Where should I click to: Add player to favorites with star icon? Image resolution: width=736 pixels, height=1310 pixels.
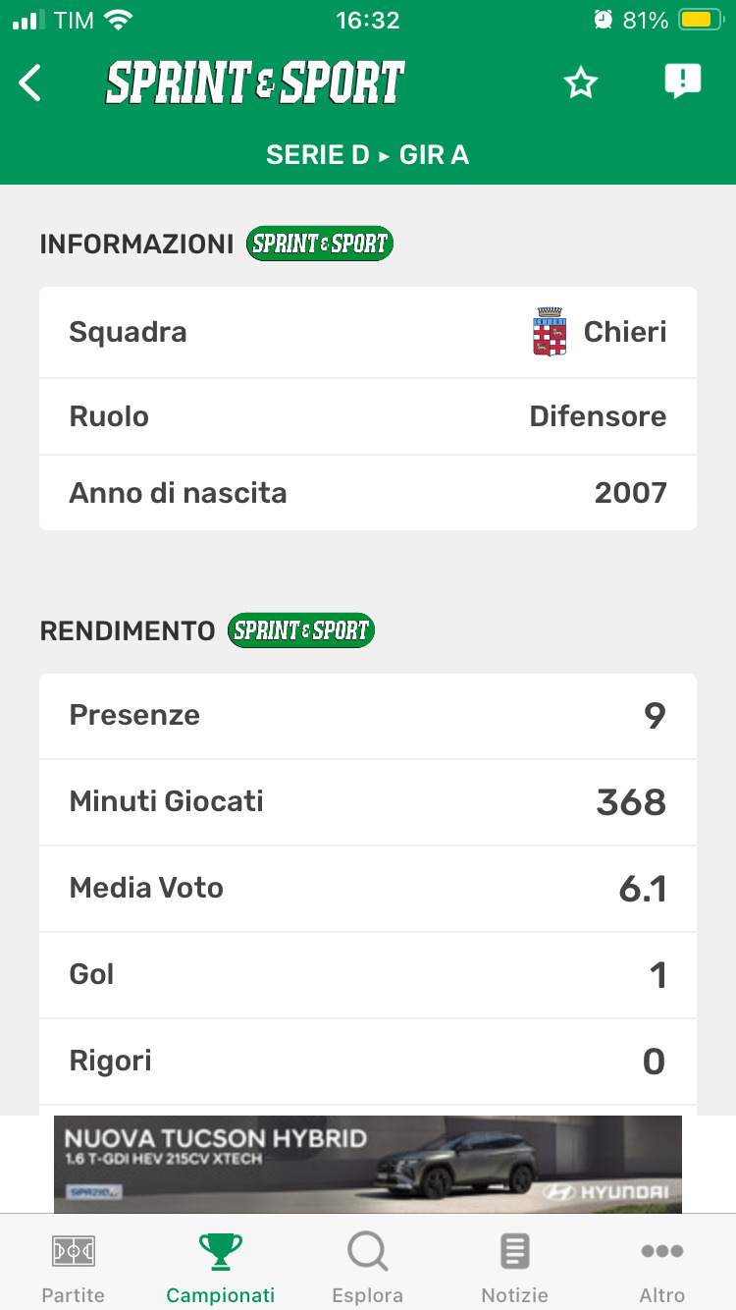pos(581,83)
